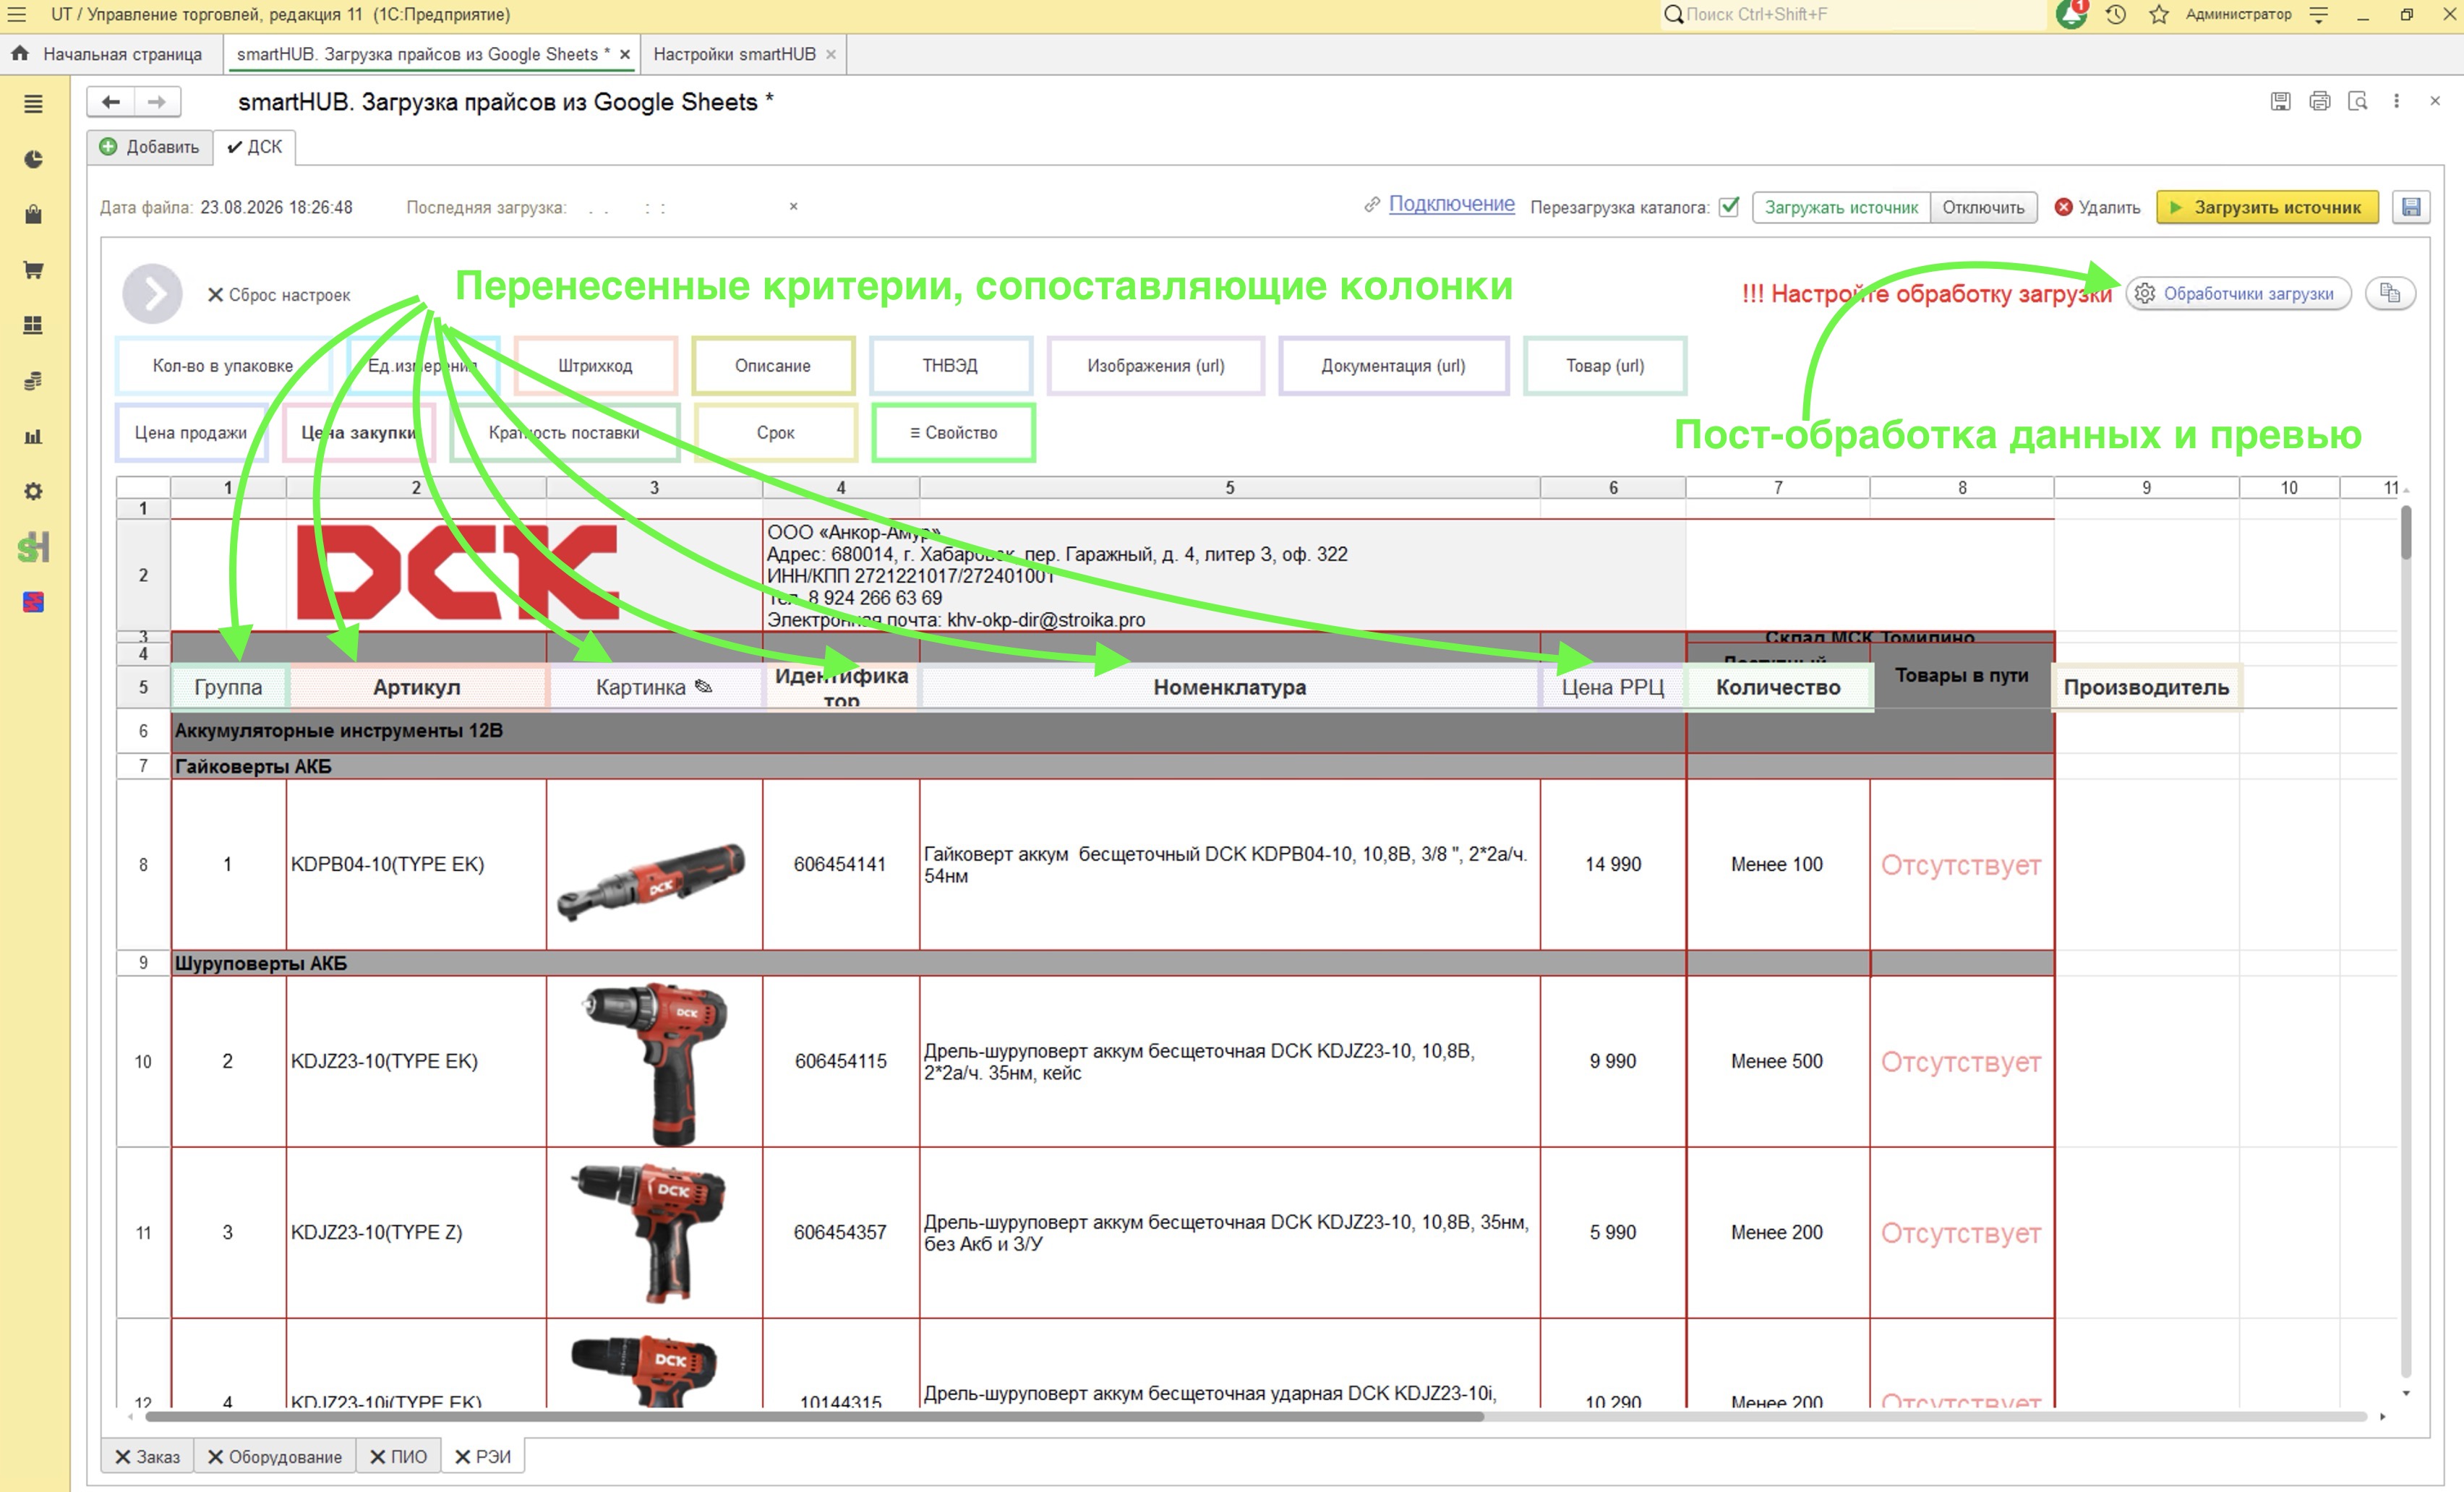Screen dimensions: 2464x1492
Task: Click the save-to-disk icon in form header
Action: pos(2280,101)
